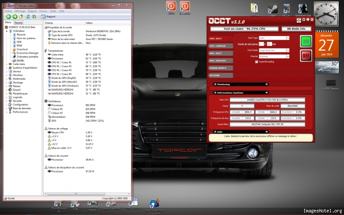Click the green forward arrow in EVEREST toolbar
Viewport: 344px width, 215px height.
[x=15, y=16]
